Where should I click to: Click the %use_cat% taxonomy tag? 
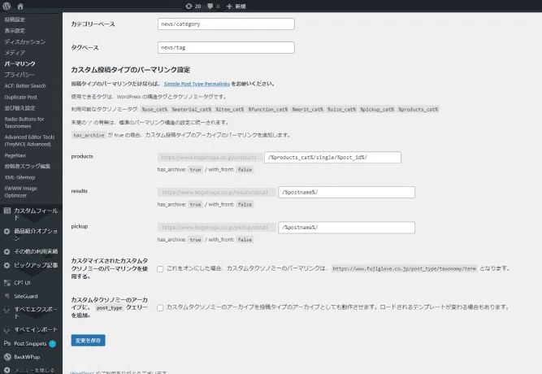(x=154, y=109)
